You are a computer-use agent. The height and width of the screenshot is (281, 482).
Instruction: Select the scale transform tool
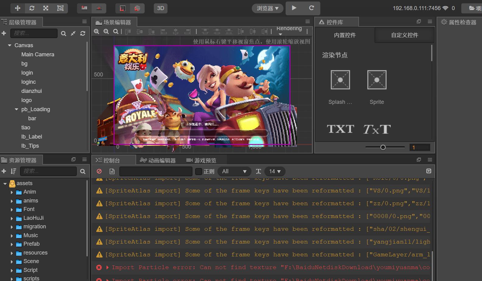pyautogui.click(x=46, y=8)
